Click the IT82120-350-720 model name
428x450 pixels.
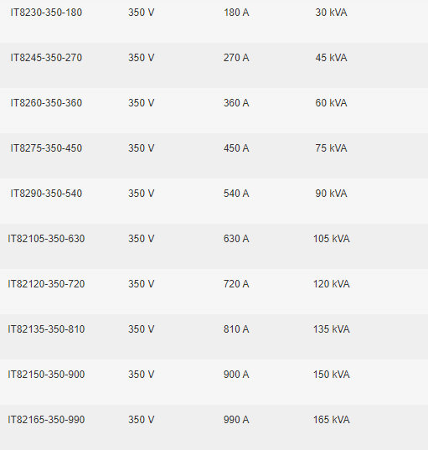coord(46,284)
